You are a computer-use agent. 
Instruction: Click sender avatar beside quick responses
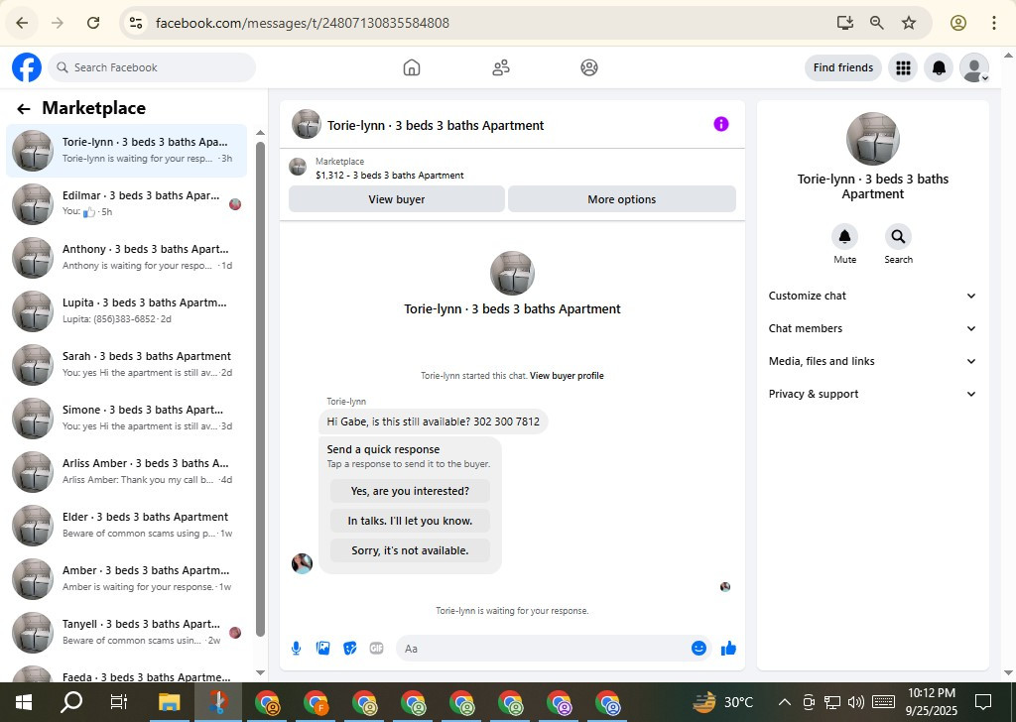302,563
